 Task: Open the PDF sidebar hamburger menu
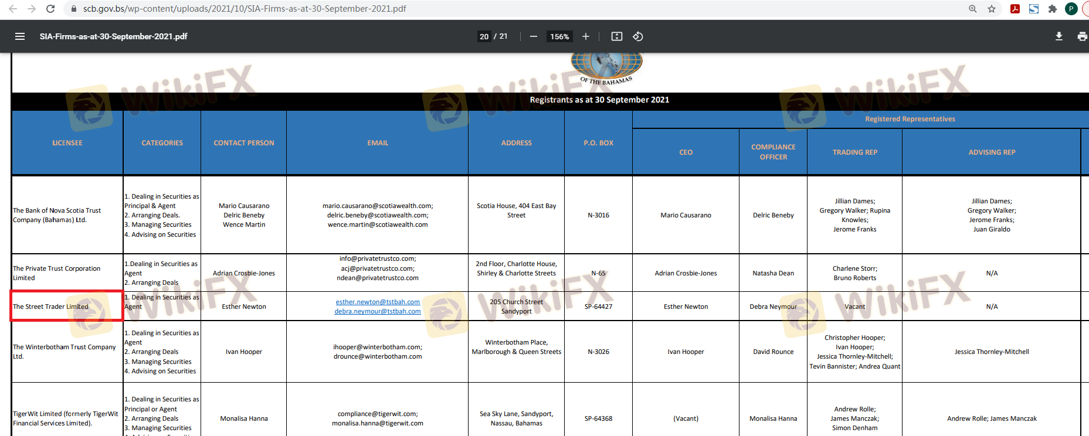tap(20, 36)
